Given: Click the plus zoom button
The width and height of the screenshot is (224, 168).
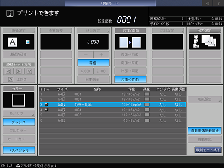Looking at the screenshot, I should 101,55.
